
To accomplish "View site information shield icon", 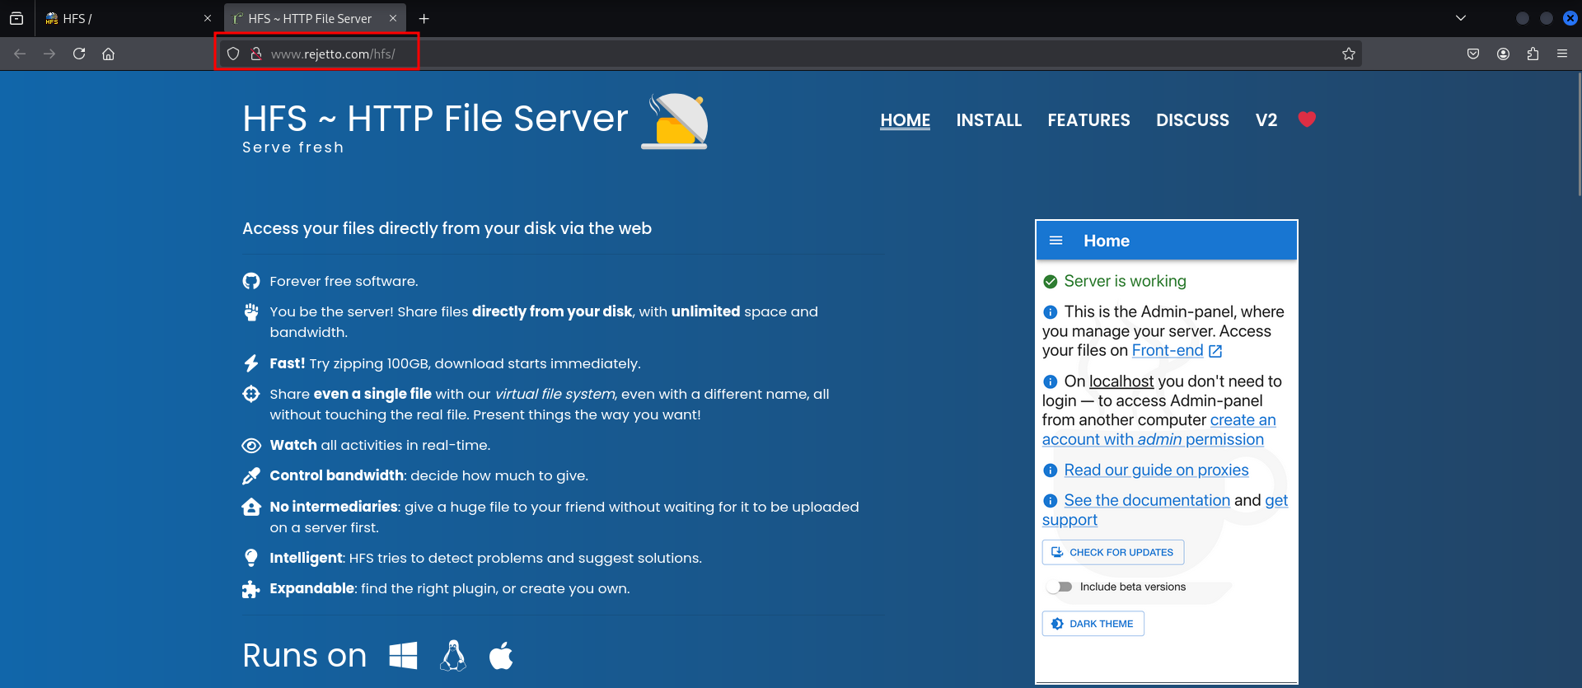I will click(233, 54).
